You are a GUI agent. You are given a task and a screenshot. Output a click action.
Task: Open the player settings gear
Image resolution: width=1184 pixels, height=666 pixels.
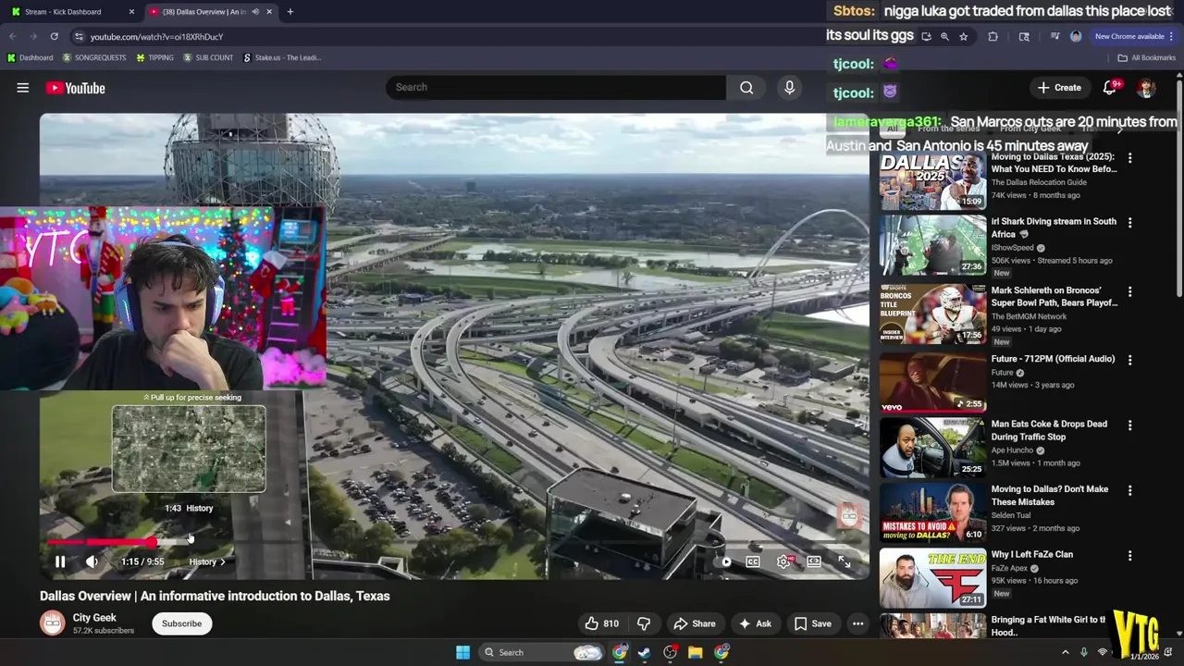783,561
